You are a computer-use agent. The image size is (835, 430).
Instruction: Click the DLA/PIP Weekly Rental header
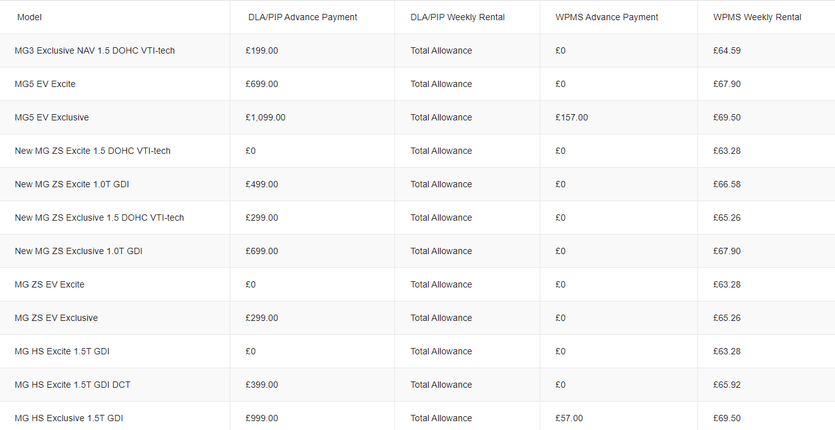click(458, 17)
